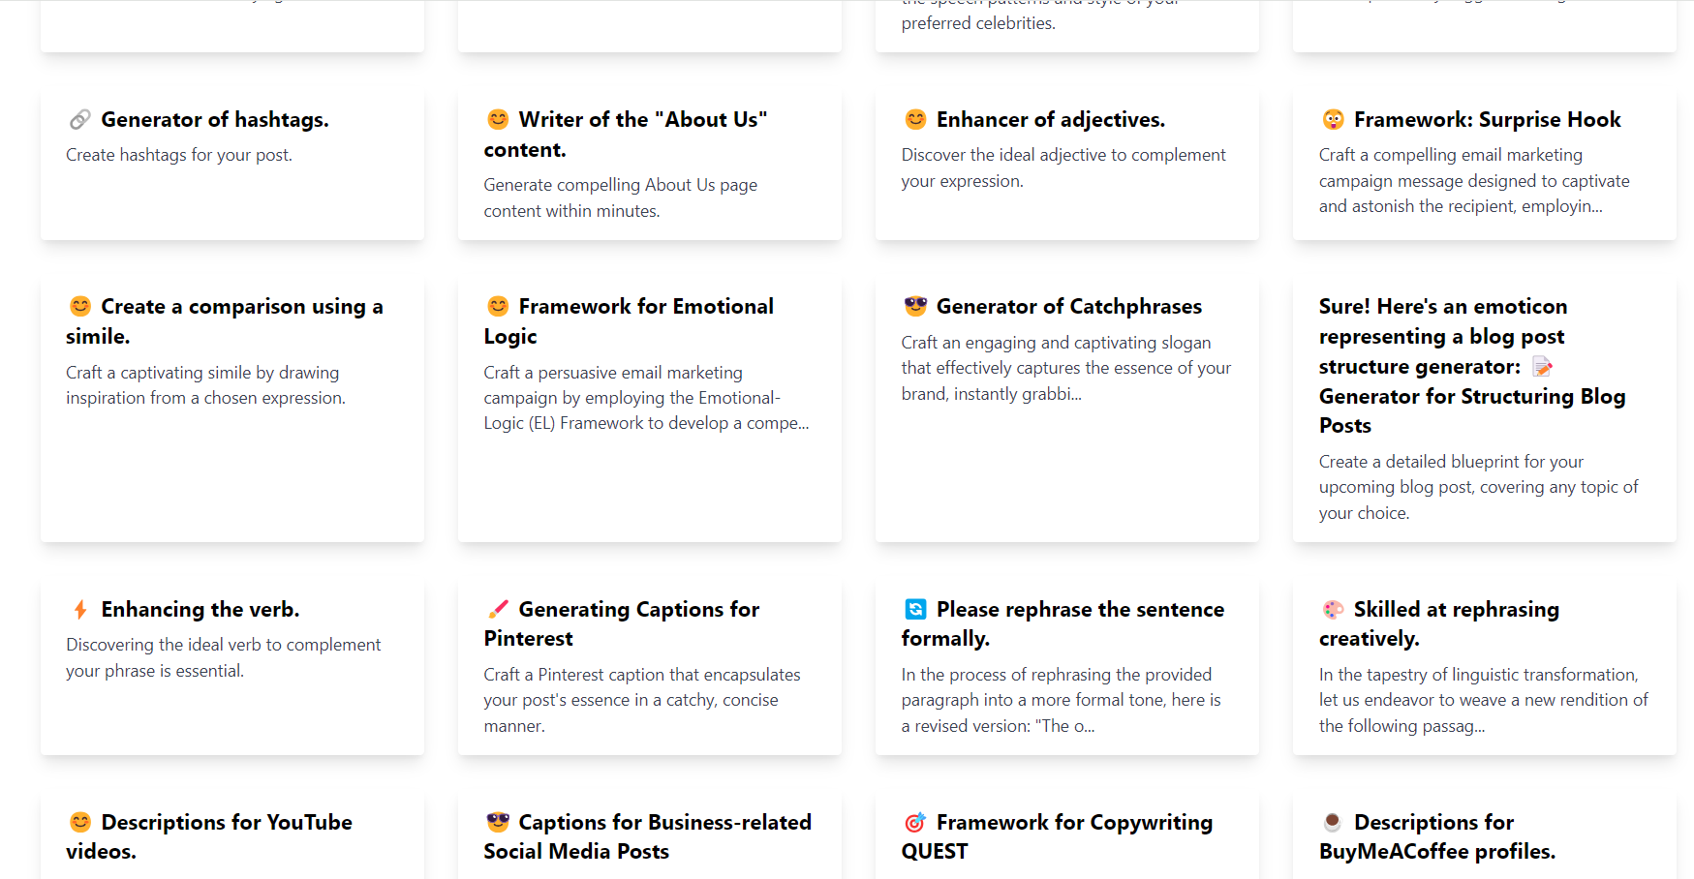Click the Create hashtags for your post description

[179, 155]
